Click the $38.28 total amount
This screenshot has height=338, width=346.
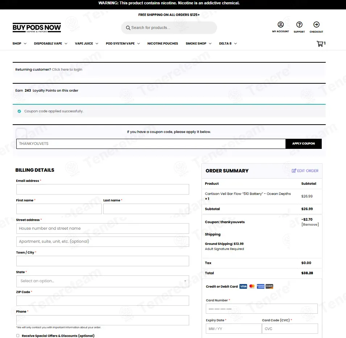[307, 273]
